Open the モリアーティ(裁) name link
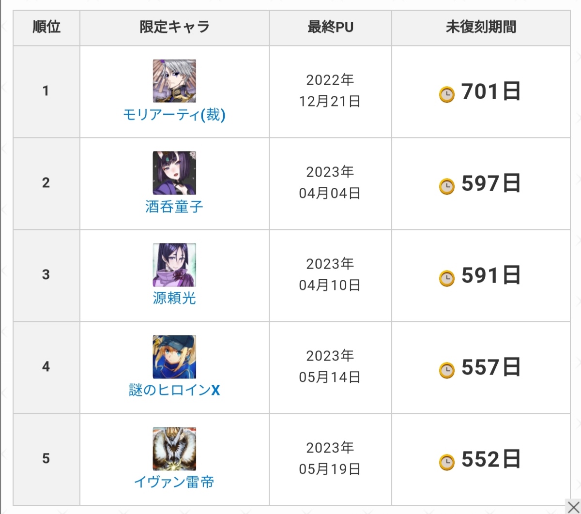 pyautogui.click(x=174, y=115)
